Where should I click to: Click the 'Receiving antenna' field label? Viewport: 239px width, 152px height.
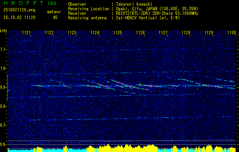click(87, 18)
